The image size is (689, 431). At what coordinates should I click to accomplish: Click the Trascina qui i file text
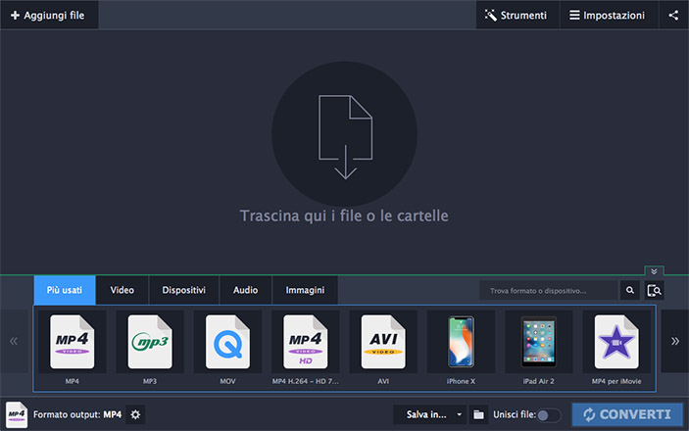click(x=344, y=215)
